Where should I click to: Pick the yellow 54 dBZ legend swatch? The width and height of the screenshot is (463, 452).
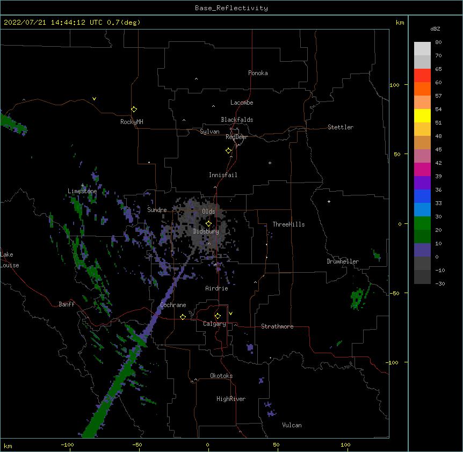pos(422,115)
